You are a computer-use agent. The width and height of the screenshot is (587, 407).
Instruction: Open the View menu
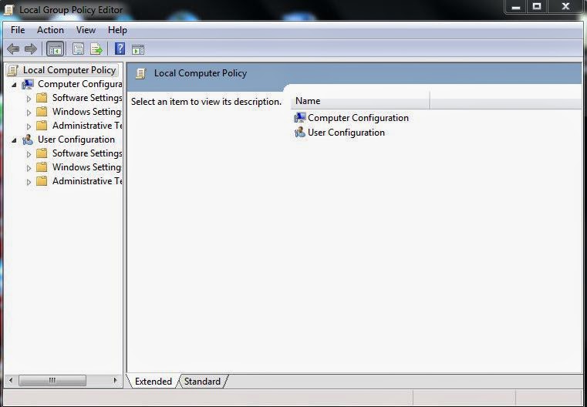pos(86,30)
